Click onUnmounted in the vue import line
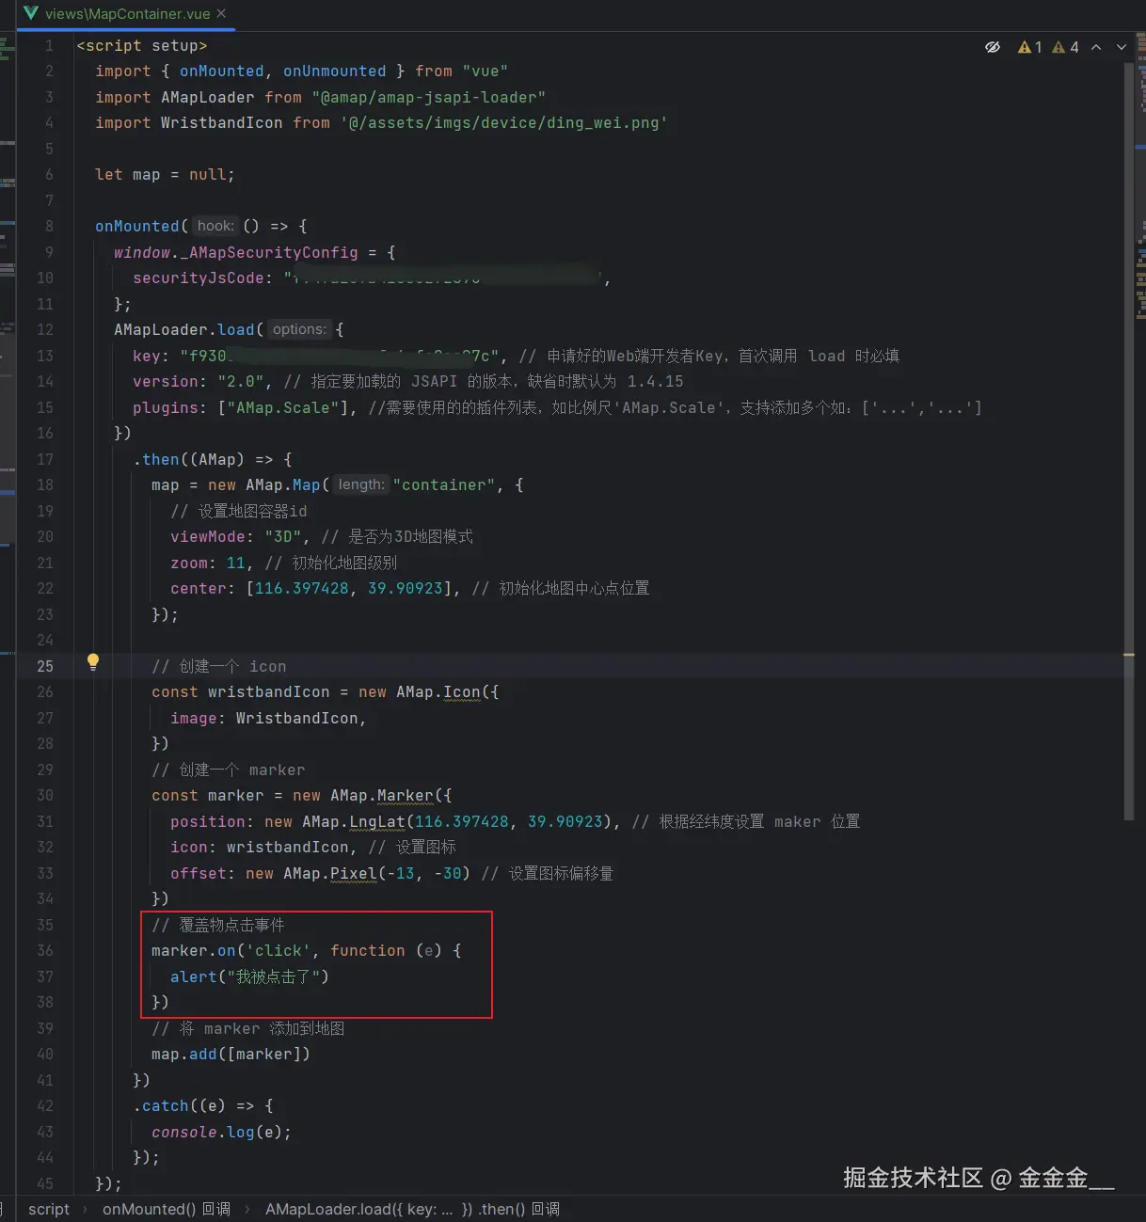Screen dimensions: 1146x1222 334,71
